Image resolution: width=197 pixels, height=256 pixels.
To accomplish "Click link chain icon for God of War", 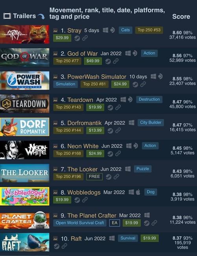I will coord(116,61).
